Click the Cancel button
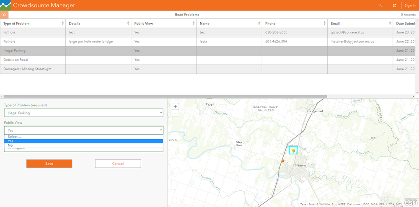 (118, 163)
